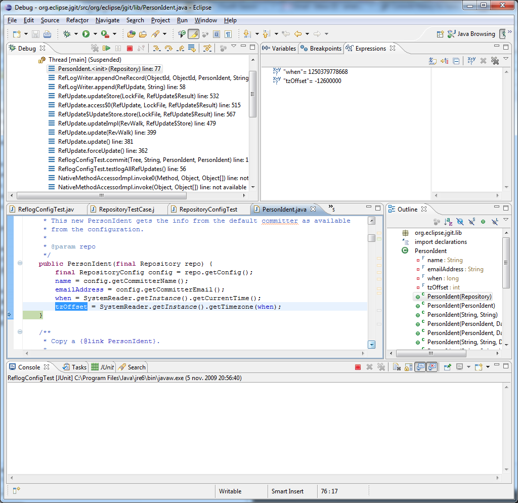The height and width of the screenshot is (503, 518).
Task: Open the Run launch dropdown arrow
Action: (95, 34)
